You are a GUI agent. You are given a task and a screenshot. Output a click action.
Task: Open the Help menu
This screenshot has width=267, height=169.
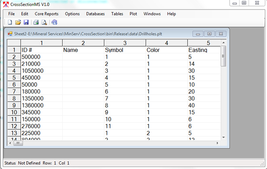171,14
